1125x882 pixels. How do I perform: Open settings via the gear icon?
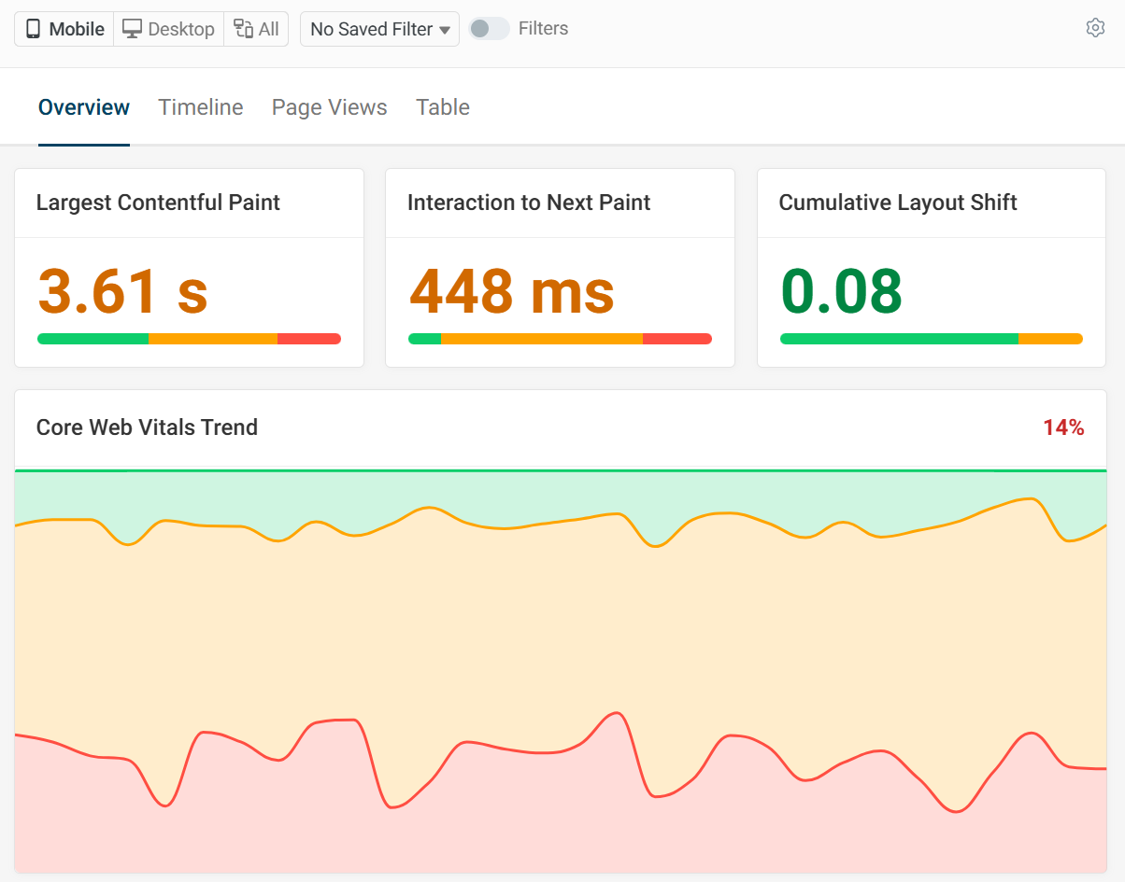(1095, 28)
